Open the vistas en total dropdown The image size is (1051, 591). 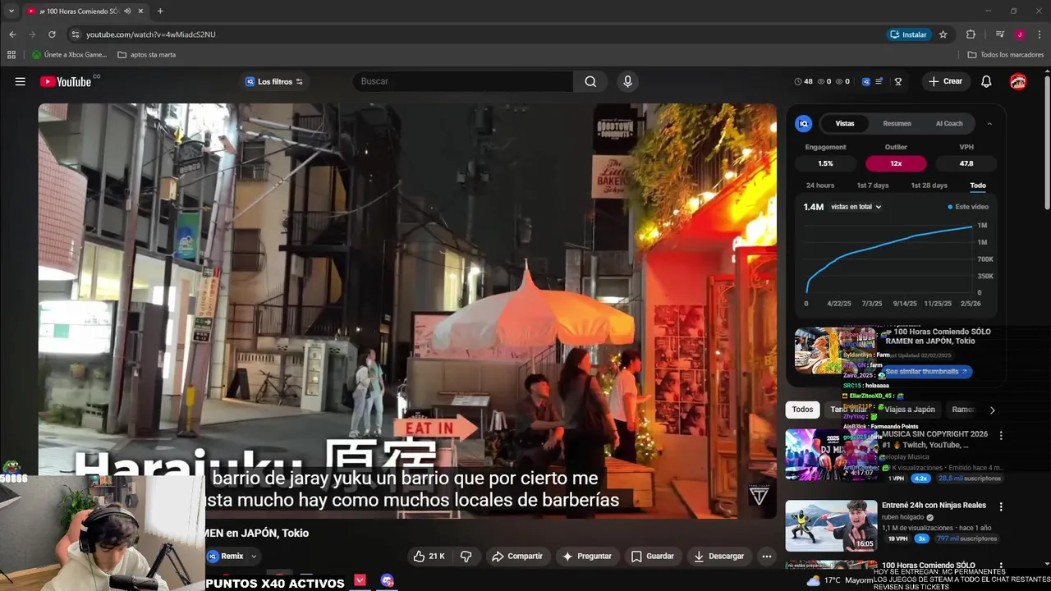pos(856,207)
